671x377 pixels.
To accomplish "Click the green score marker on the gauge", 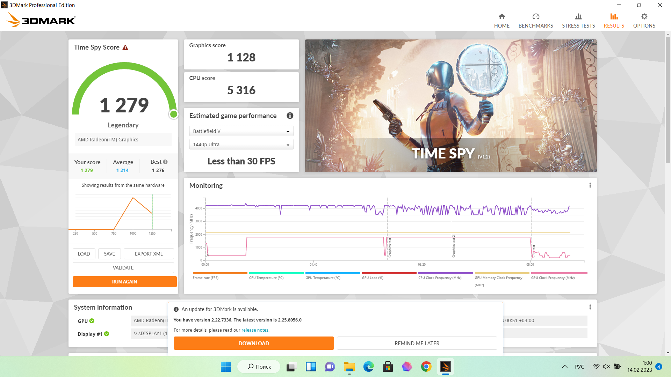I will [x=174, y=114].
